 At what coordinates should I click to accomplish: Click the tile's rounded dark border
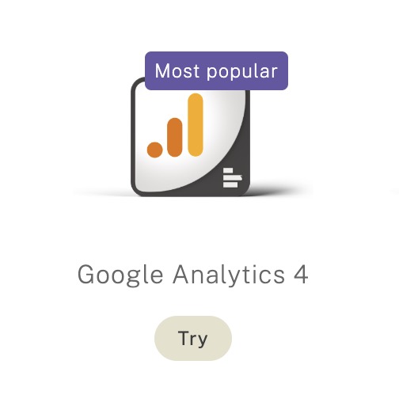tap(133, 137)
